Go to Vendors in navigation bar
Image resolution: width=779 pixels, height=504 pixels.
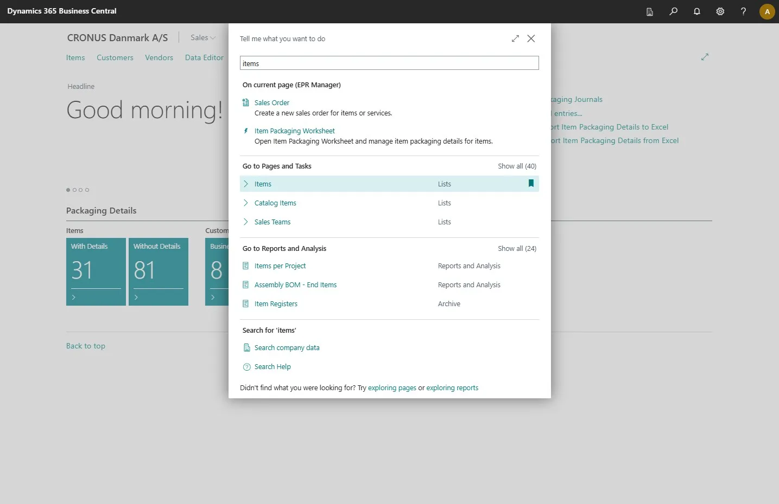[x=159, y=57]
